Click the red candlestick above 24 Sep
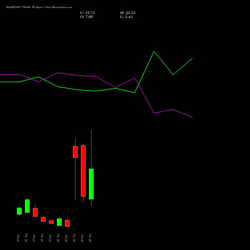The height and width of the screenshot is (250, 250). point(75,152)
